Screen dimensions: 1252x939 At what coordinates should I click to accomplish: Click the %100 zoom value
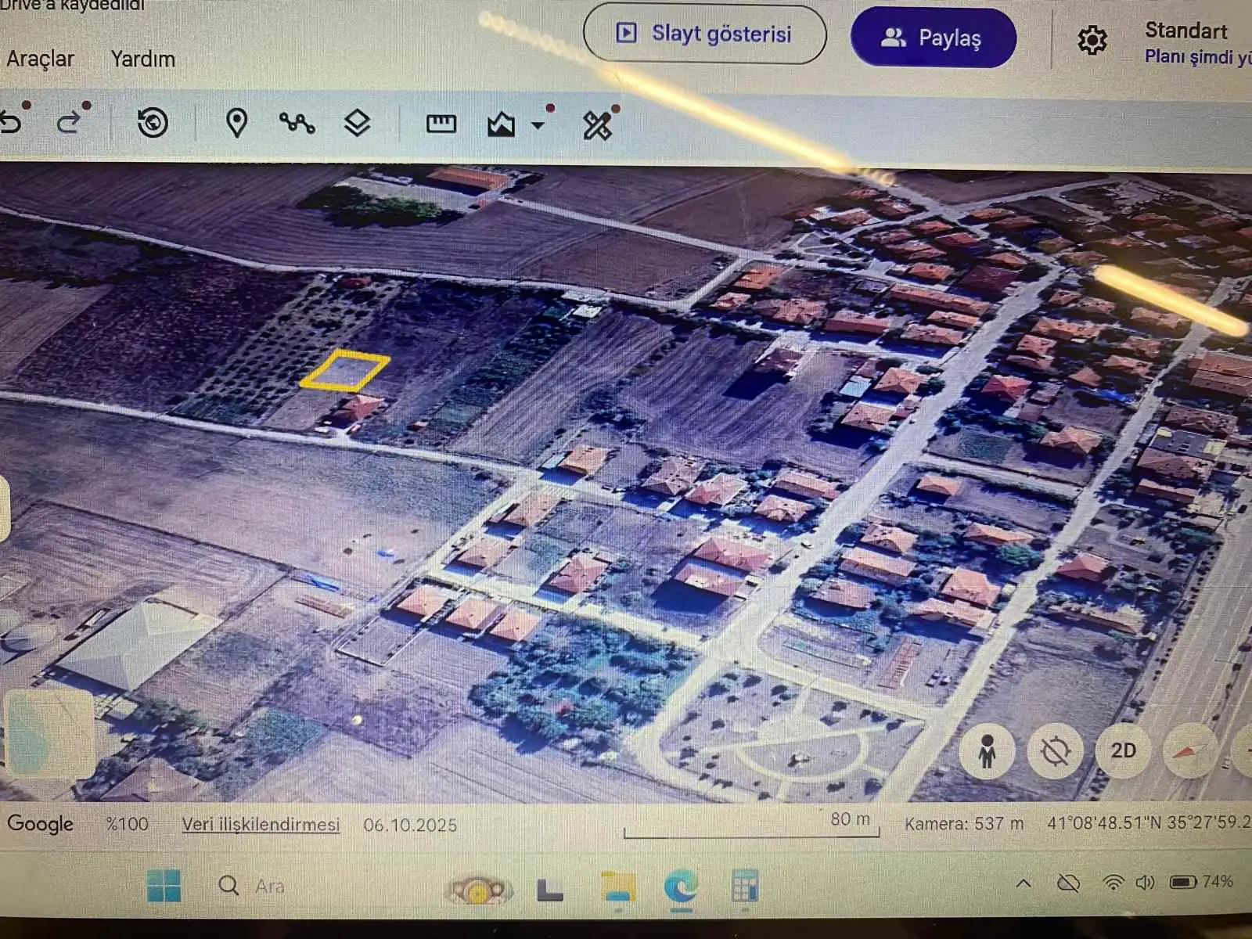click(x=127, y=824)
